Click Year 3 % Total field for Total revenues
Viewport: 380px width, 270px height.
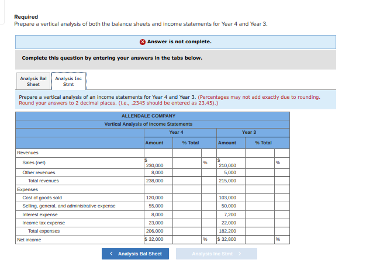click(x=260, y=181)
